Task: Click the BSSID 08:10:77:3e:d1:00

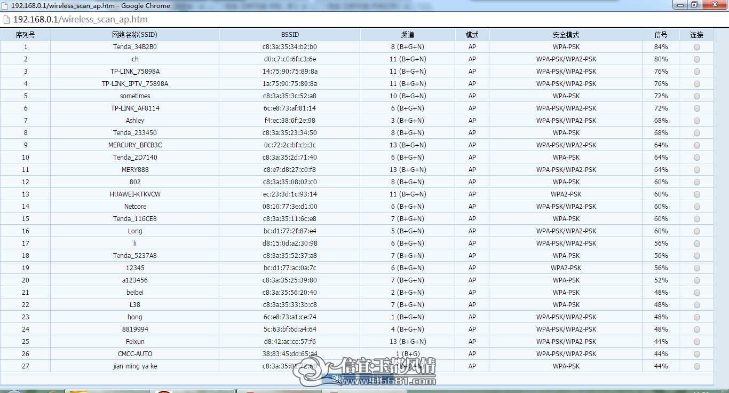Action: pos(290,207)
